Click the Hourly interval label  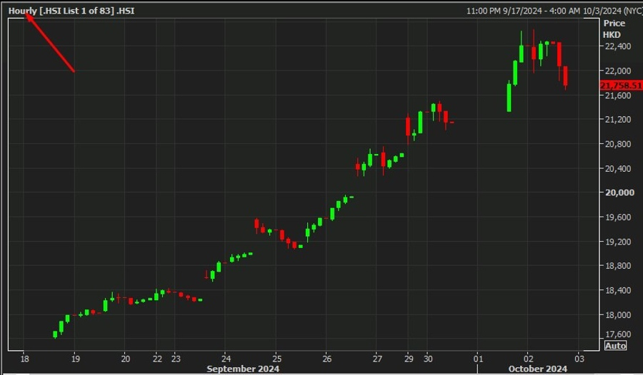(x=23, y=11)
